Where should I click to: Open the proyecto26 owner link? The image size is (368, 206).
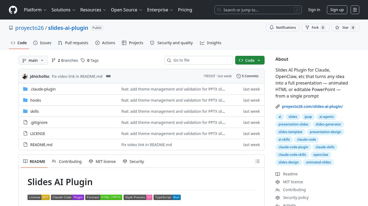[29, 28]
